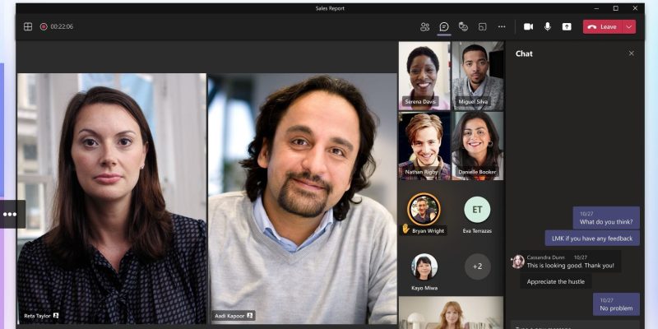Open the gallery grid view icon
Image resolution: width=658 pixels, height=329 pixels.
point(28,26)
